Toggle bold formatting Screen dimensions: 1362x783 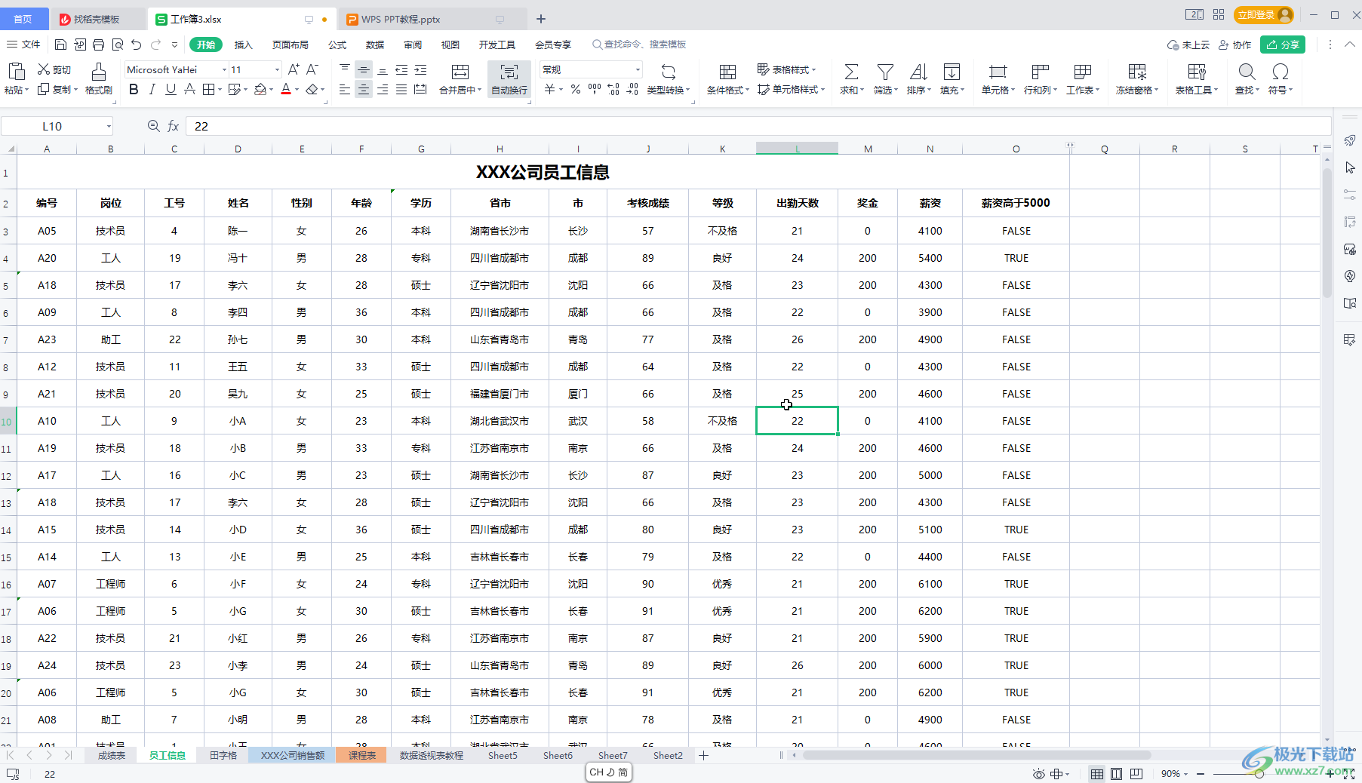point(134,90)
